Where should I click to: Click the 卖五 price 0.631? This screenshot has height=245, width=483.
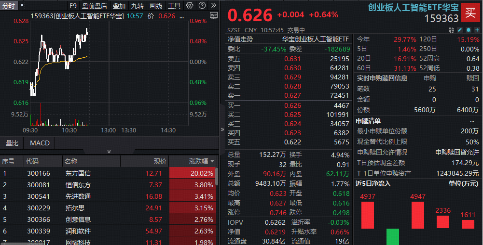tap(292, 59)
